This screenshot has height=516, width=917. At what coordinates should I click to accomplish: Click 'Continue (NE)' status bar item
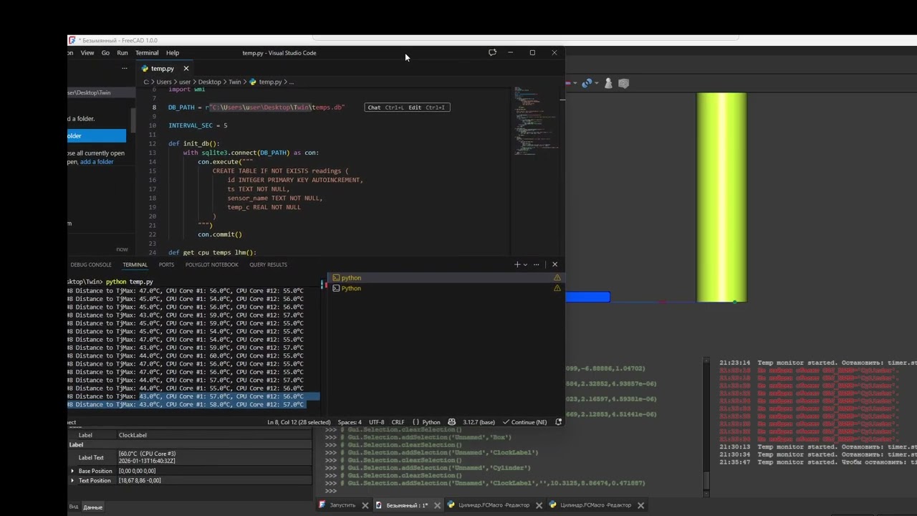pyautogui.click(x=525, y=422)
